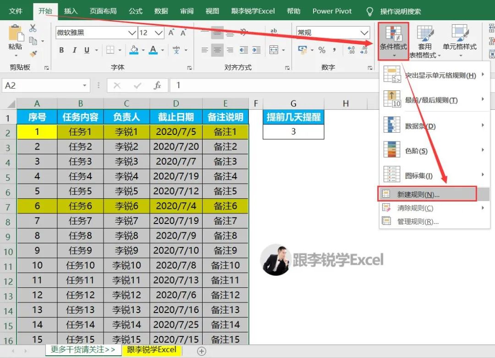
Task: Apply the red font color
Action: 153,50
